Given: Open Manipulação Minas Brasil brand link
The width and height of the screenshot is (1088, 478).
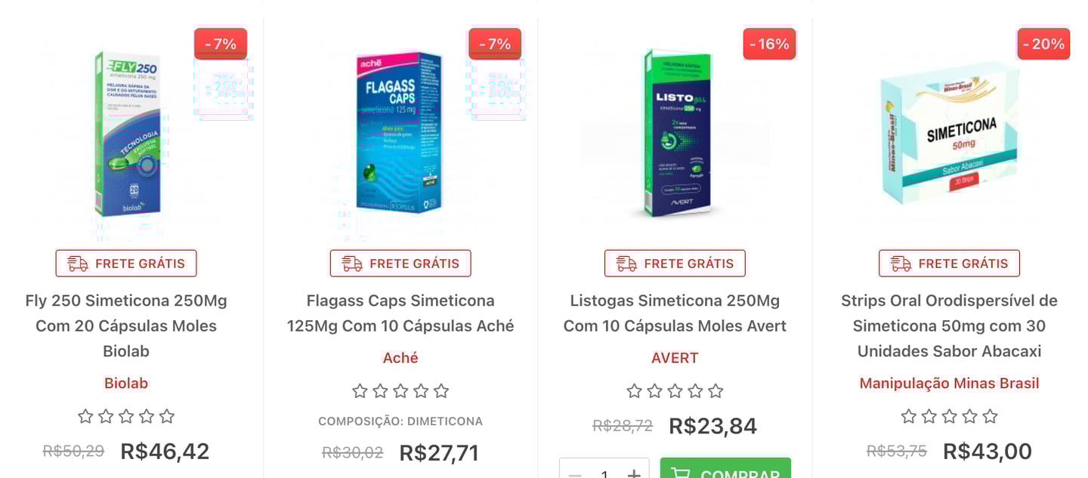Looking at the screenshot, I should coord(949,383).
